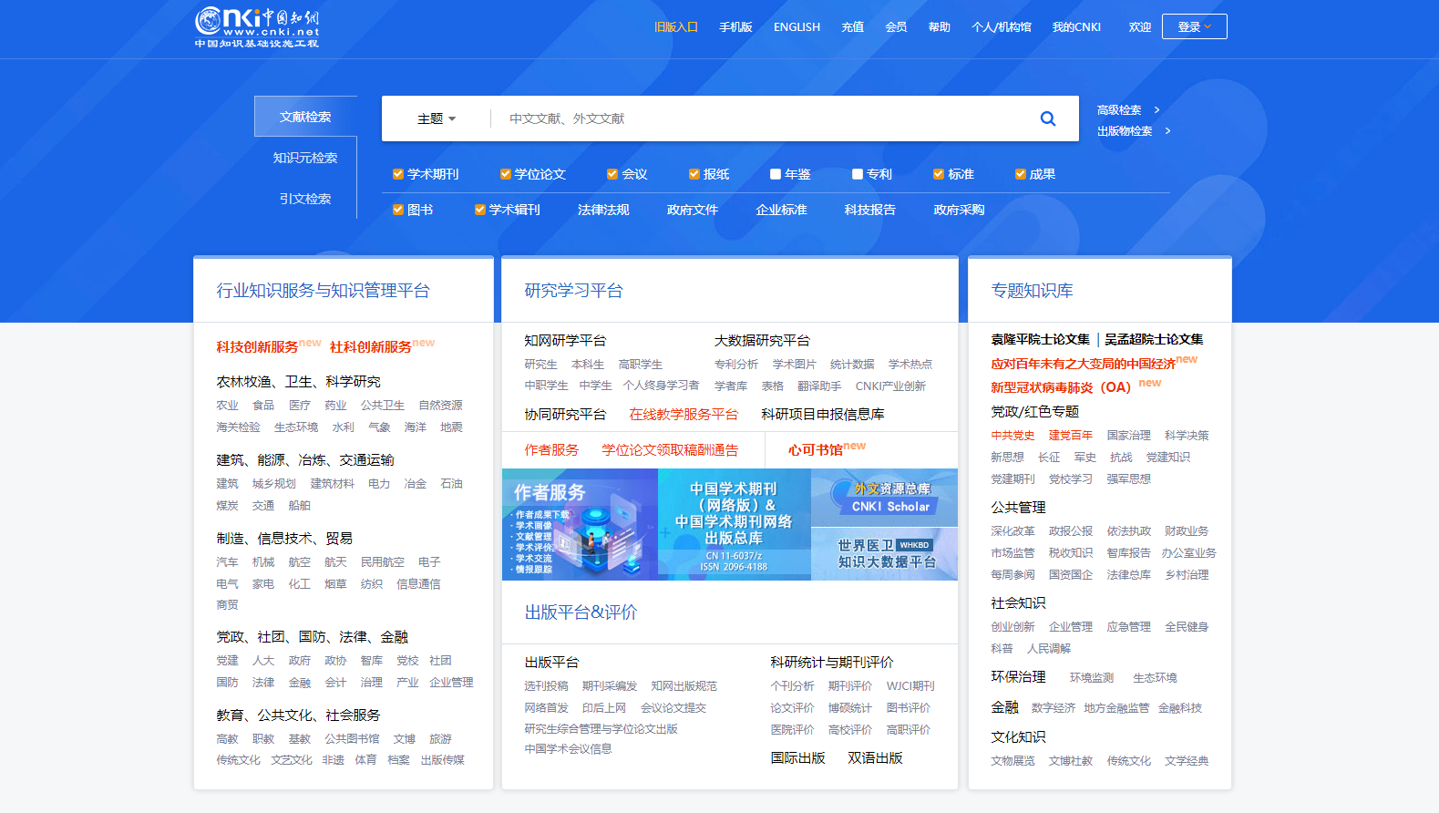Switch to the 知识元检索 tab
The image size is (1439, 813).
[x=305, y=158]
